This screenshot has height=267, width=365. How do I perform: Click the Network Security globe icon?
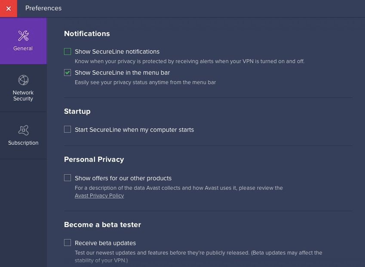23,80
